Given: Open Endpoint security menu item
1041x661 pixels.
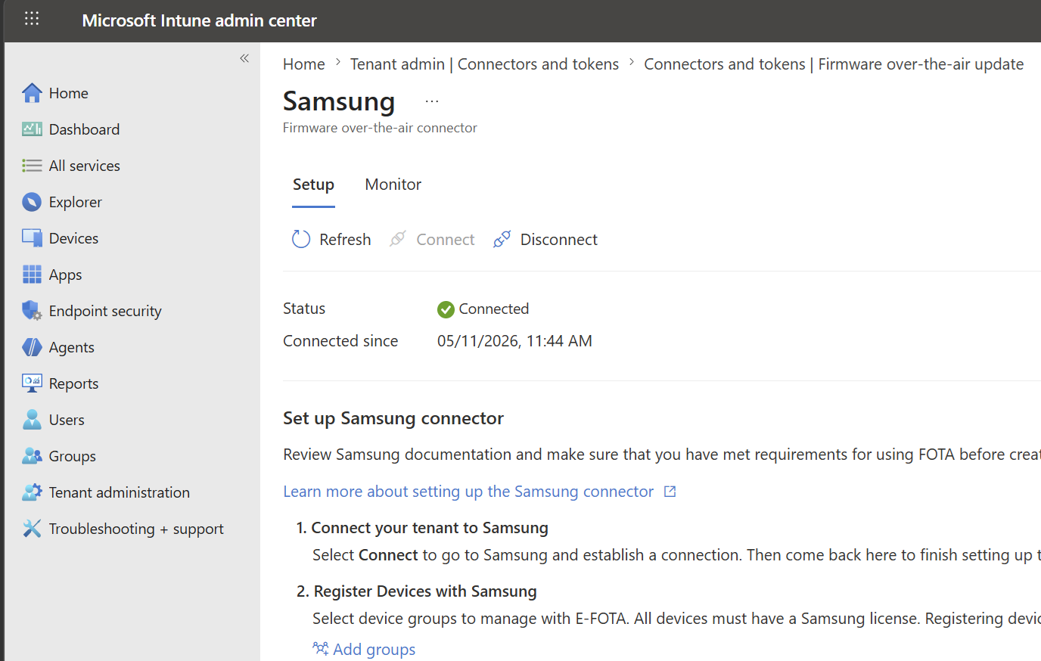Looking at the screenshot, I should [105, 311].
